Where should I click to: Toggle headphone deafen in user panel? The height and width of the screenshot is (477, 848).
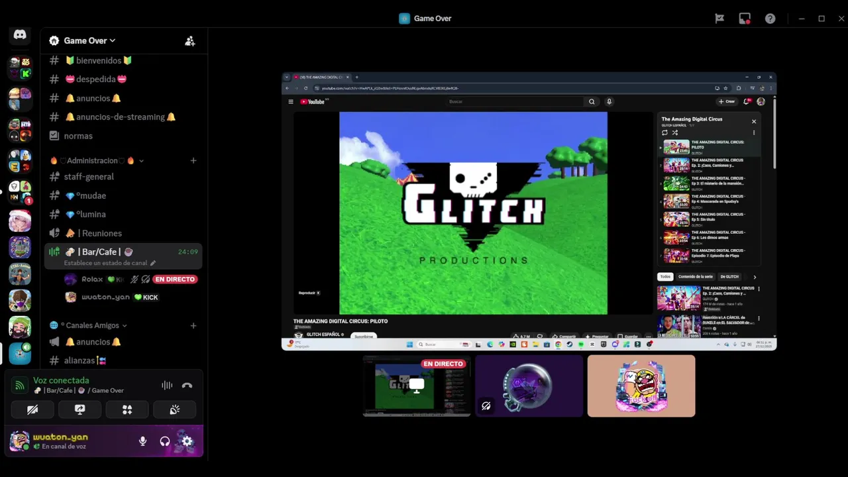pyautogui.click(x=165, y=441)
